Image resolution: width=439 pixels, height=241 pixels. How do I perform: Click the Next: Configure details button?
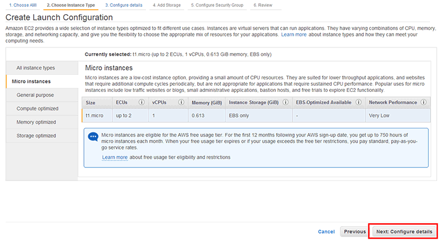point(404,232)
